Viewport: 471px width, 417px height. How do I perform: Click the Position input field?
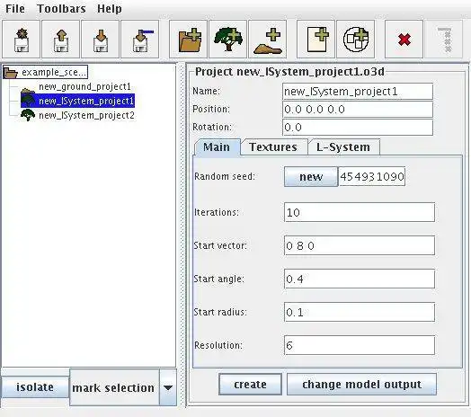tap(358, 110)
